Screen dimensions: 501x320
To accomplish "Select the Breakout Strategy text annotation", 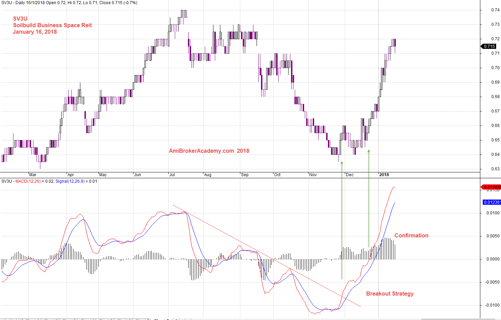I will pos(390,294).
